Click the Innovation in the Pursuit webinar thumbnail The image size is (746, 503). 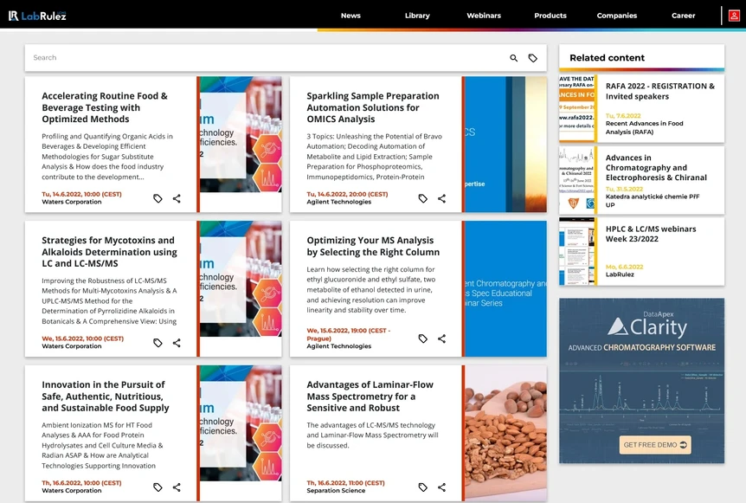pos(241,433)
